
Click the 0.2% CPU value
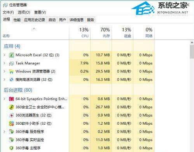coord(84,71)
